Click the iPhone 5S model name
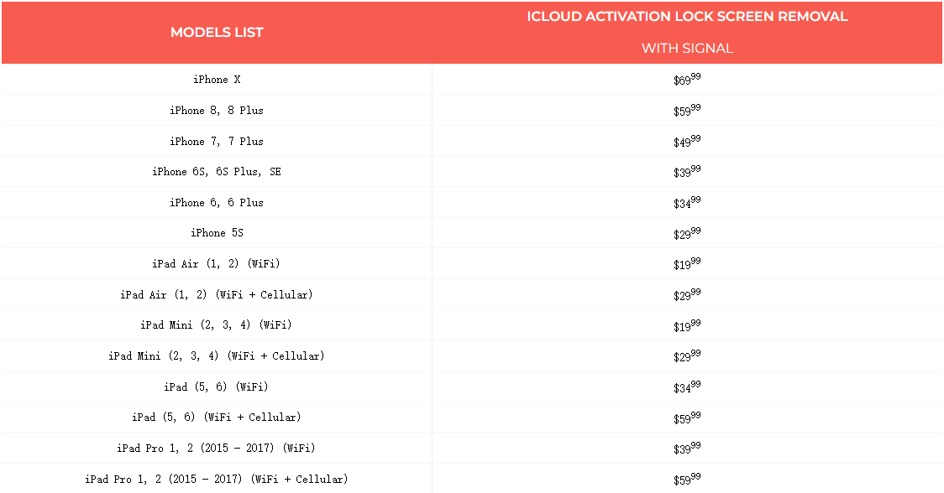 pyautogui.click(x=217, y=233)
